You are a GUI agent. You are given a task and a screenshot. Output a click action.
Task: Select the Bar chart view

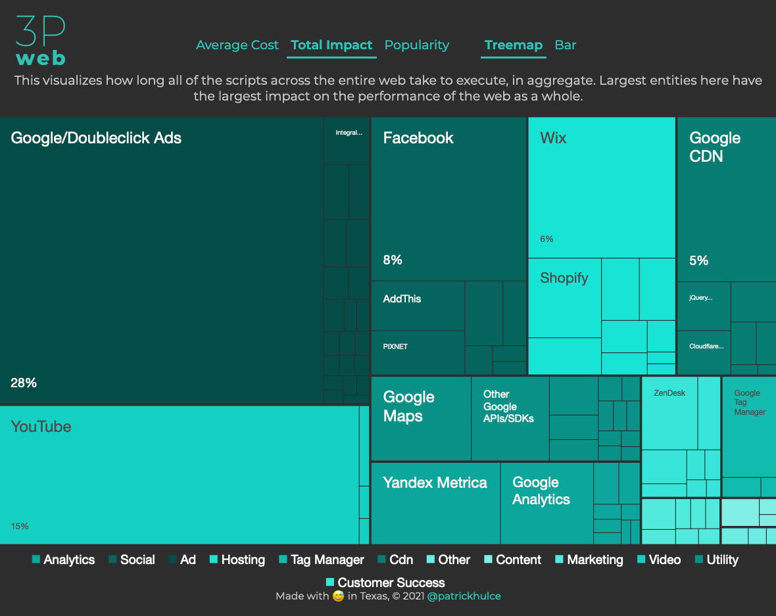point(565,45)
